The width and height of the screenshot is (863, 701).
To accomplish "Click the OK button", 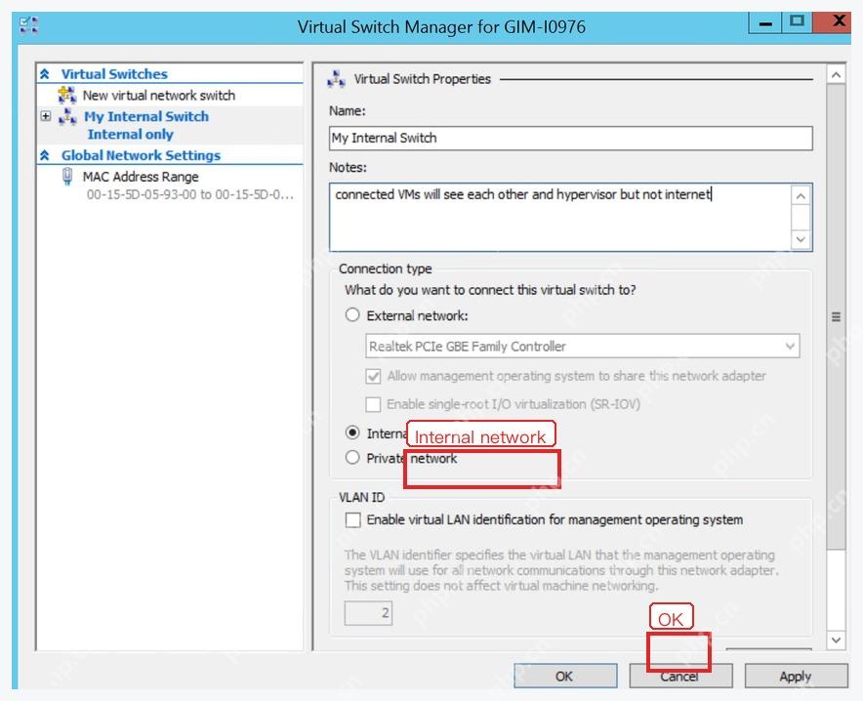I will point(565,677).
